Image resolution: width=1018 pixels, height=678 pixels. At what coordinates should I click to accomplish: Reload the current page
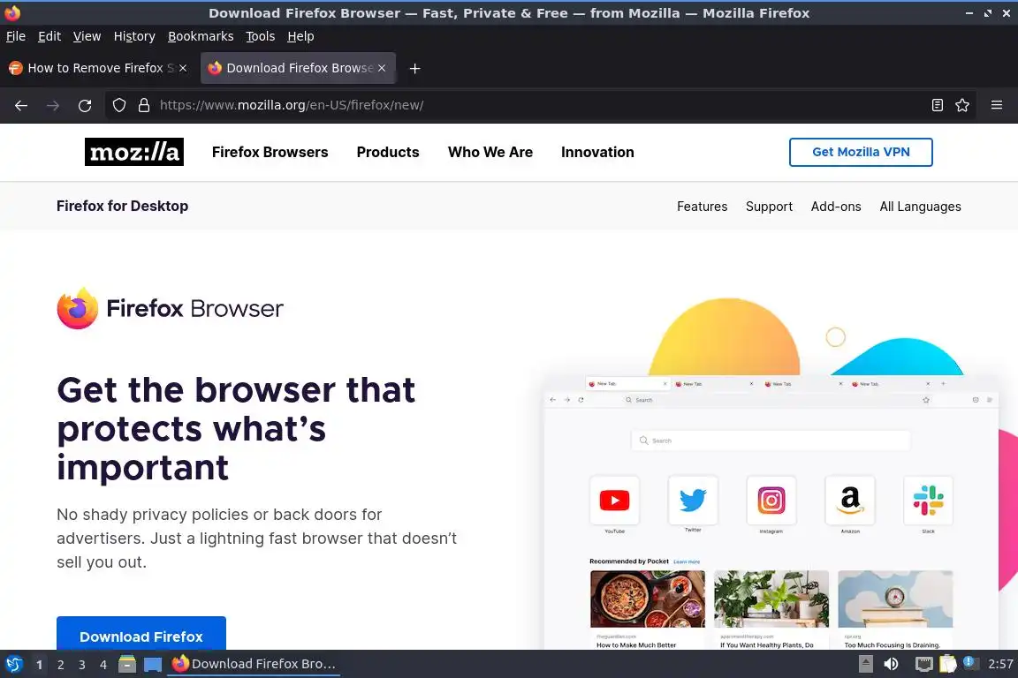pyautogui.click(x=85, y=105)
